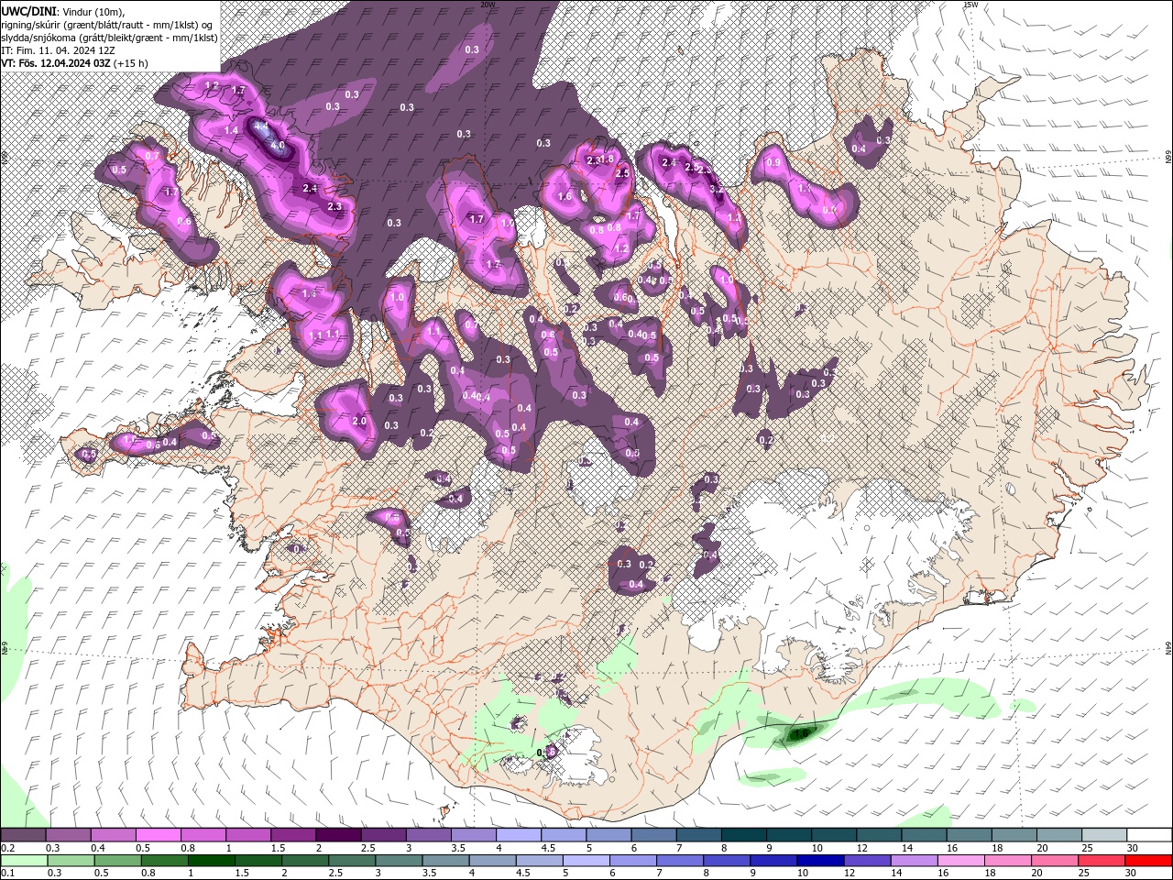Click the '0.1' label in the lower legend row
The image size is (1173, 880).
tap(8, 874)
